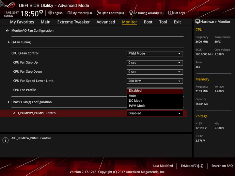Click the 30°C temperature value

(217, 42)
